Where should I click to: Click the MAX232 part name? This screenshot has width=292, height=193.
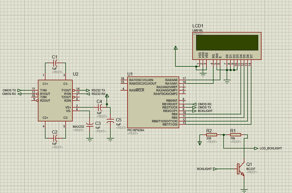coord(78,127)
